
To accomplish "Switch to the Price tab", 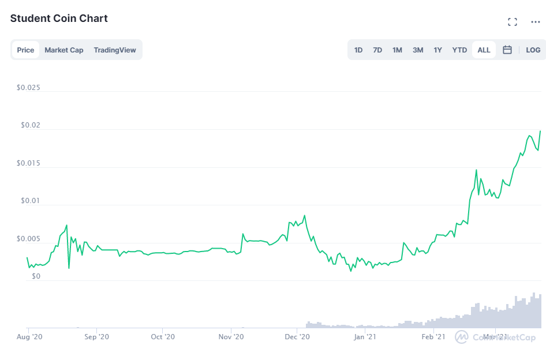I will [x=25, y=50].
